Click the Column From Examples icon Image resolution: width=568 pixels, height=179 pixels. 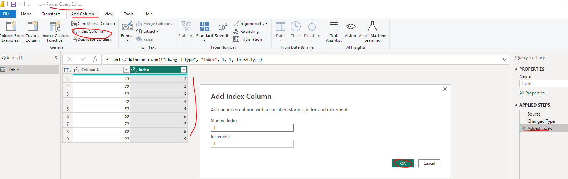(x=11, y=26)
